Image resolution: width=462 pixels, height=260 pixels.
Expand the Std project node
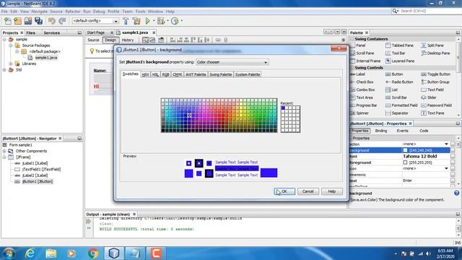coord(4,70)
